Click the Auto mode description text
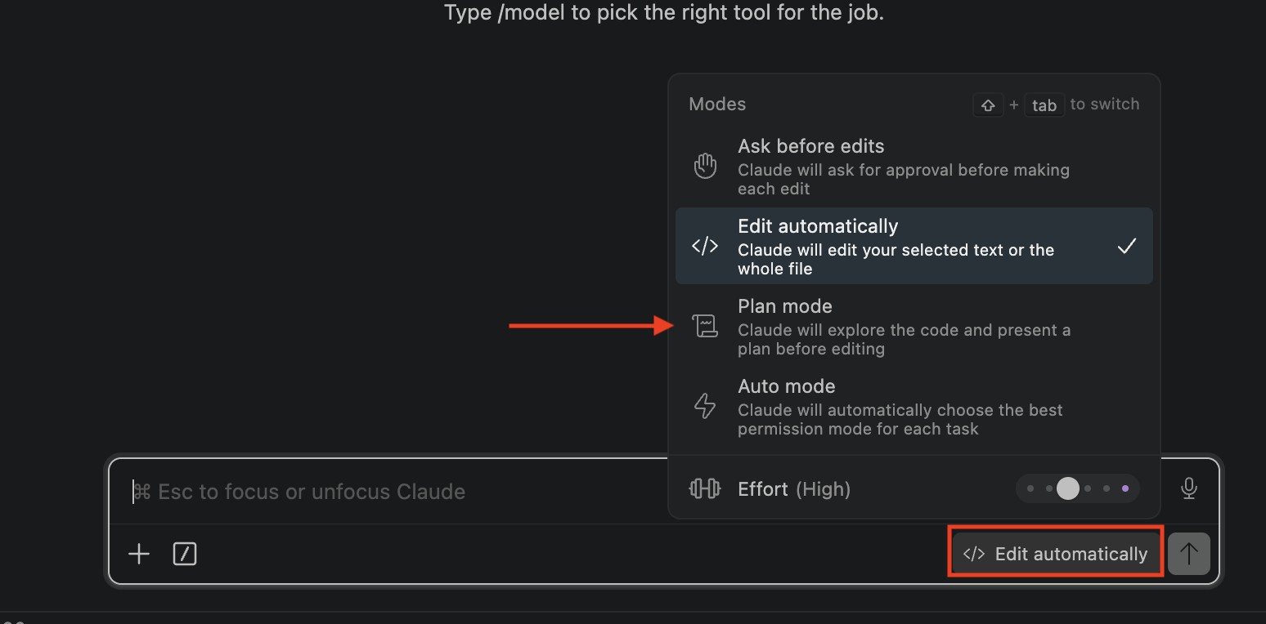Image resolution: width=1266 pixels, height=624 pixels. tap(900, 420)
